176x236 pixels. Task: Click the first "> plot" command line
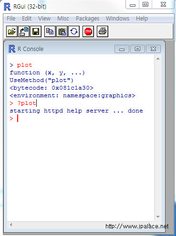coord(21,65)
